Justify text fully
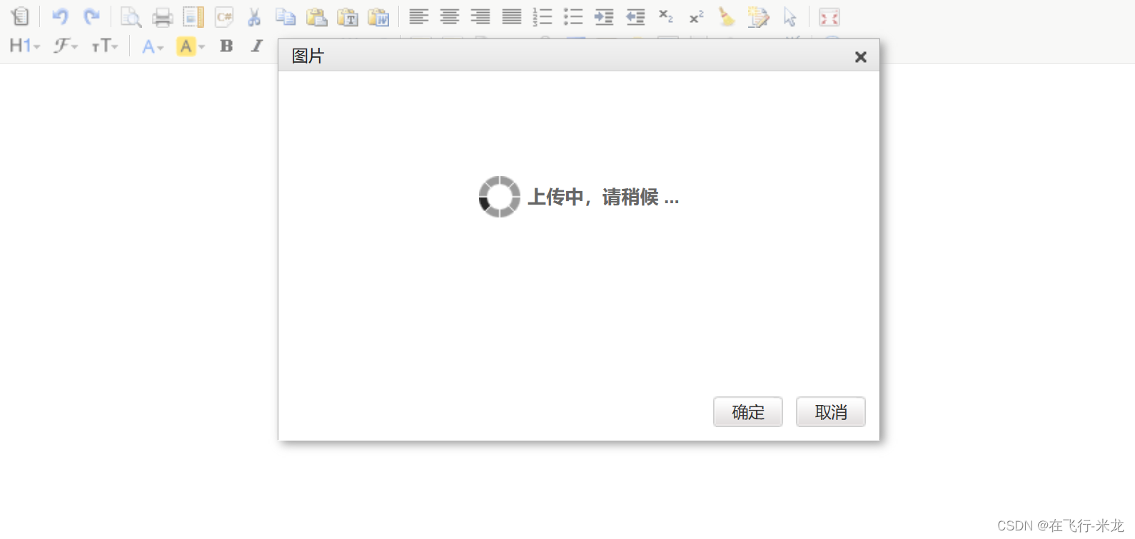 click(512, 16)
